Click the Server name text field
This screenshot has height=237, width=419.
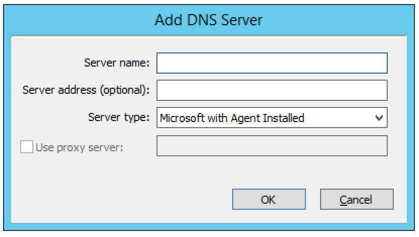click(x=272, y=63)
